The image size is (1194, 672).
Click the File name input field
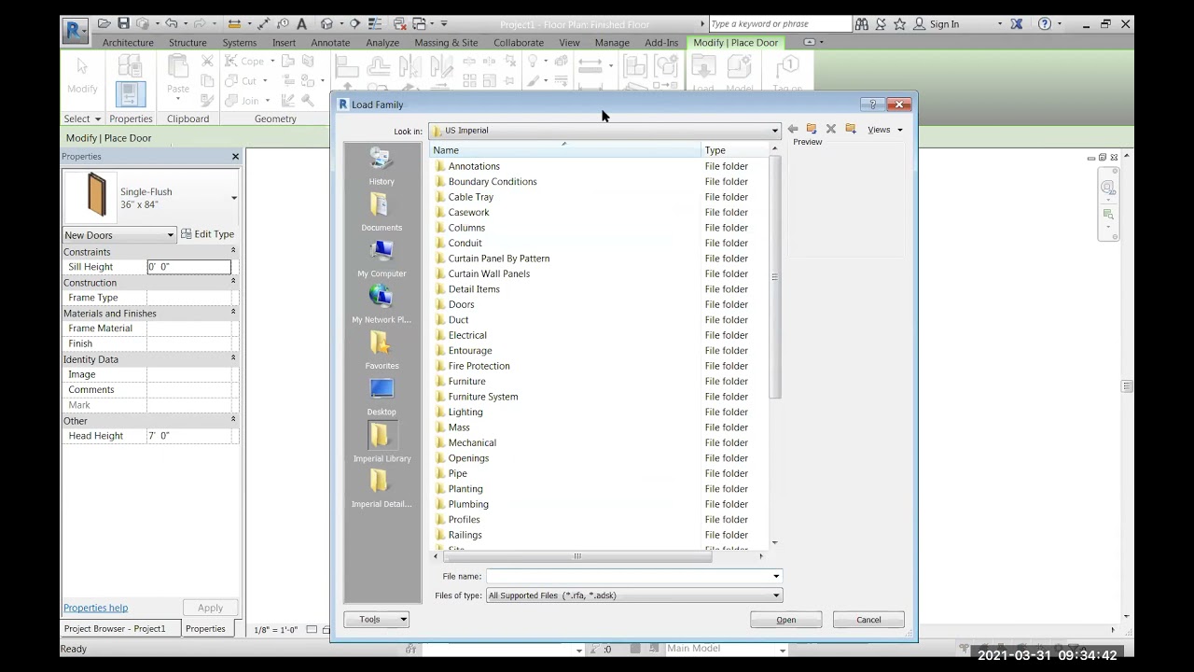coord(628,577)
